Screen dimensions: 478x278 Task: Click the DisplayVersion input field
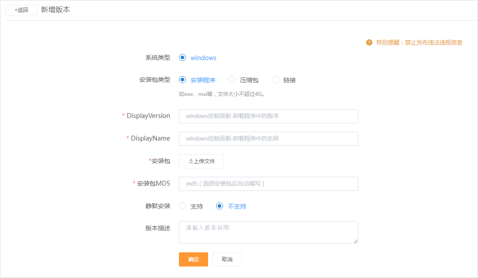click(268, 116)
